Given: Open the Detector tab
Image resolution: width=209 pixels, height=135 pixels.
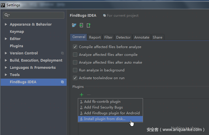Looking at the screenshot, I should (123, 37).
